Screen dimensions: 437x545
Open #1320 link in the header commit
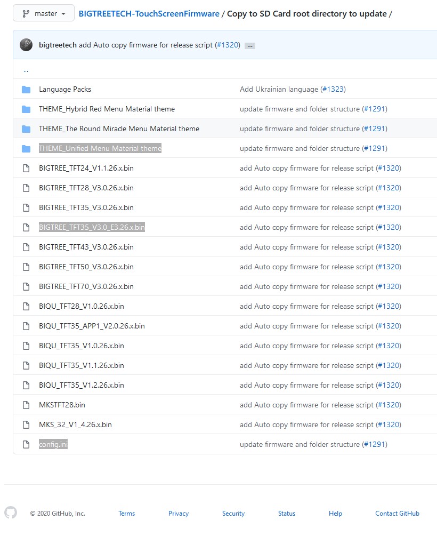[x=228, y=45]
